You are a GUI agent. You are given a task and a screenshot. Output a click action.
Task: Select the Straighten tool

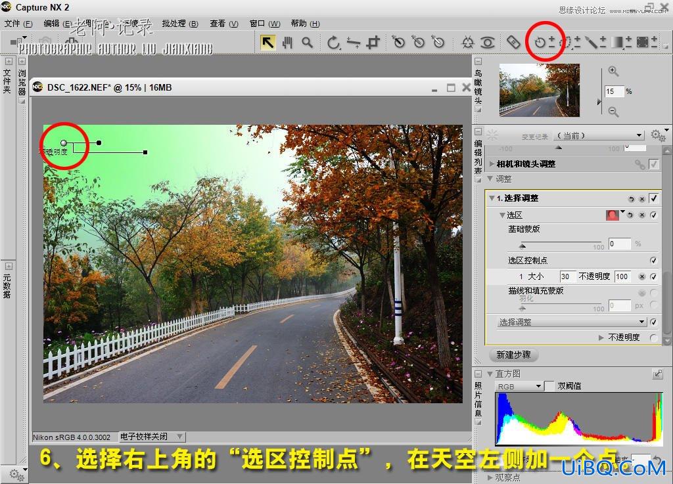click(x=354, y=43)
